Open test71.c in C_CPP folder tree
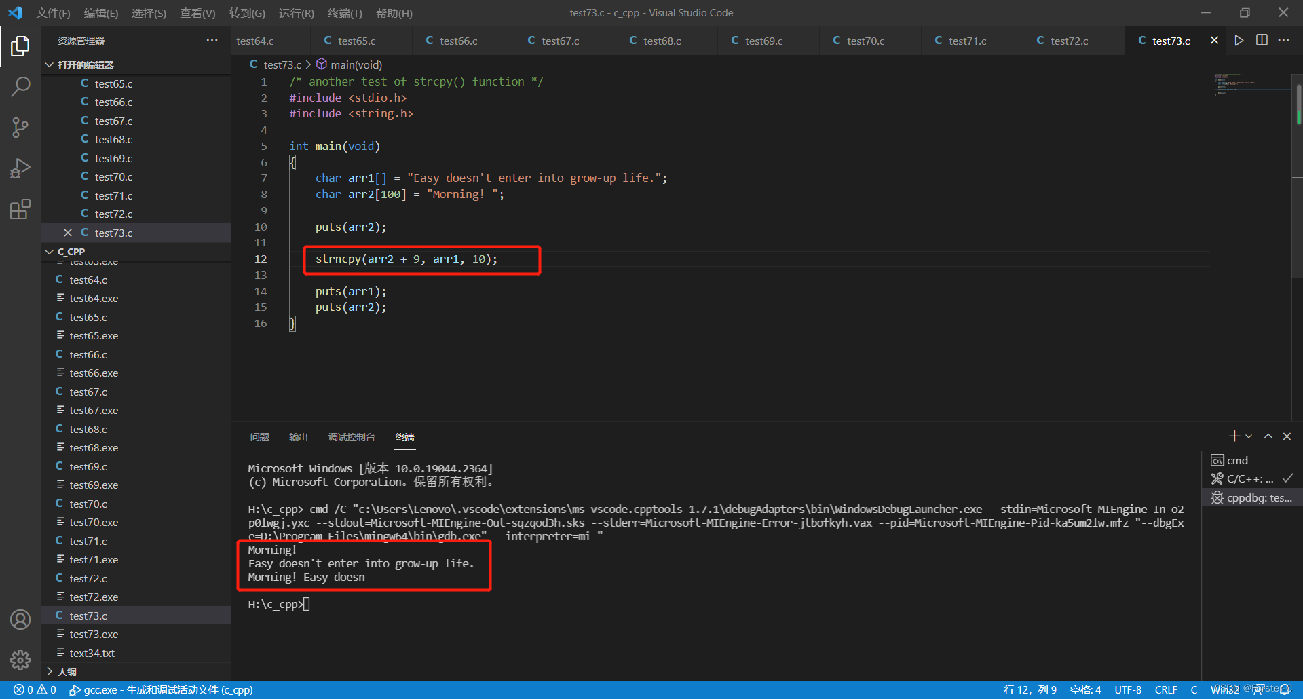 pos(136,541)
